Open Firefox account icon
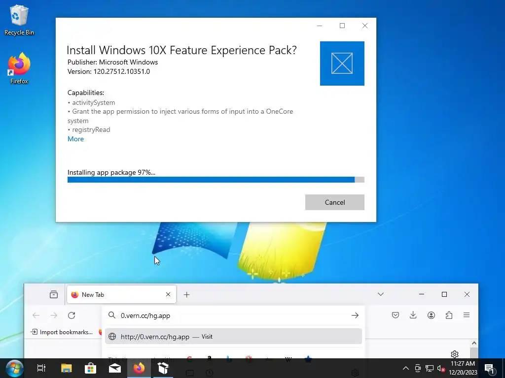The height and width of the screenshot is (378, 505). coord(431,315)
